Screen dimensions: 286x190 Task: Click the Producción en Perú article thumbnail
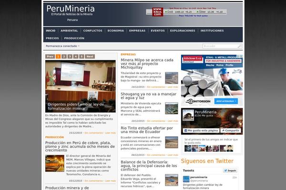pyautogui.click(x=55, y=163)
